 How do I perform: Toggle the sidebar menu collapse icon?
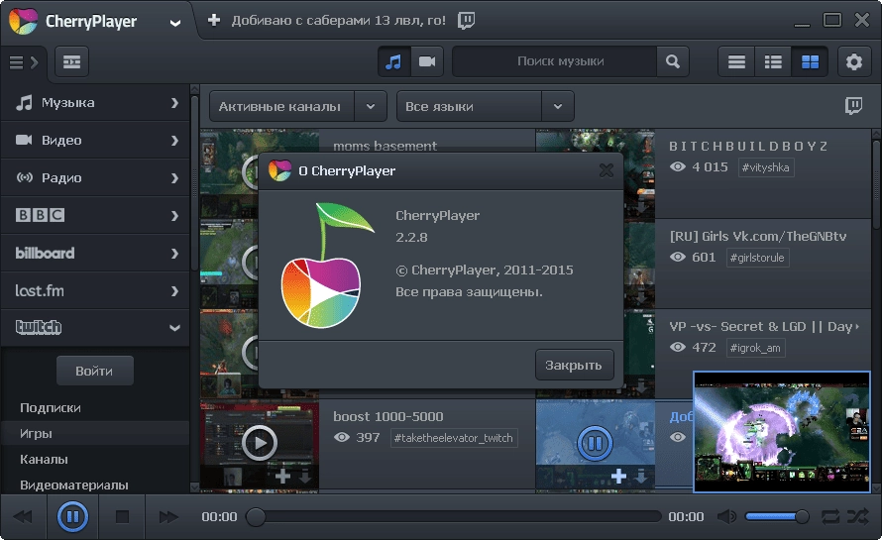23,61
